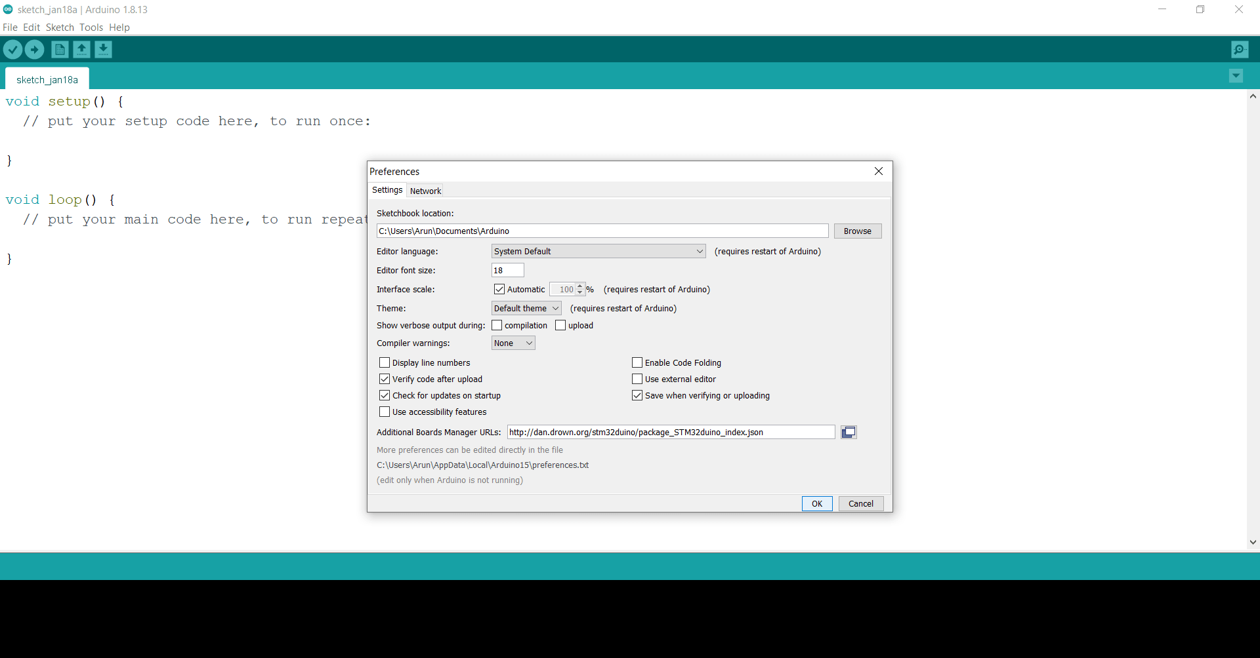Enable Display line numbers checkbox
The image size is (1260, 658).
(385, 362)
